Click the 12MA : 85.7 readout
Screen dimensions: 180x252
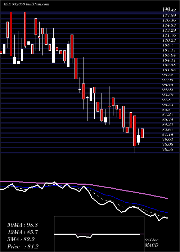pyautogui.click(x=23, y=232)
